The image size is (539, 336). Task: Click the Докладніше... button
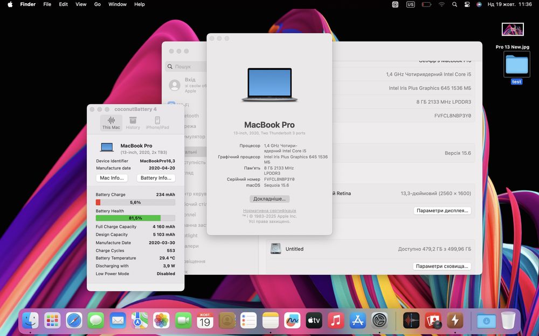click(269, 199)
